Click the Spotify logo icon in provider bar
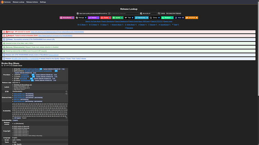 (x=114, y=18)
